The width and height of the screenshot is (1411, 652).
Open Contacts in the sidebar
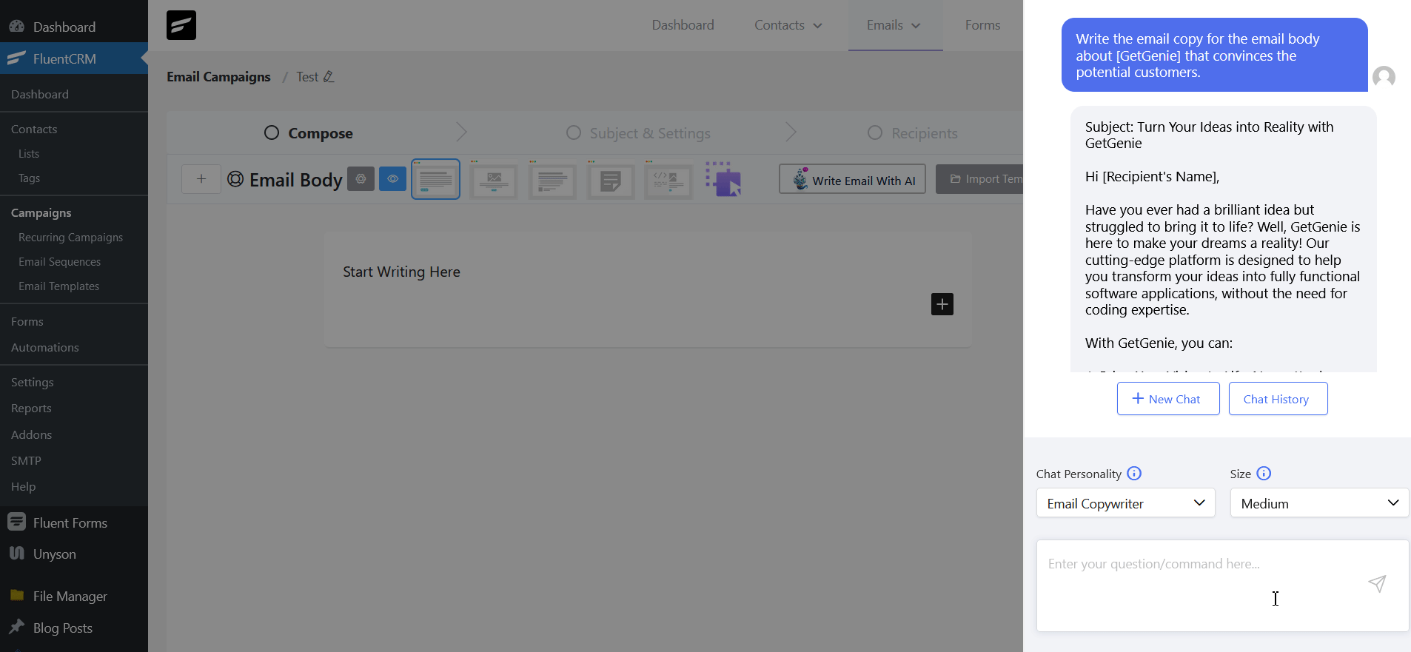tap(34, 130)
